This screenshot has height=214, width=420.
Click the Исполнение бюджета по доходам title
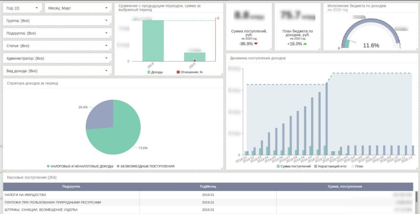[357, 6]
